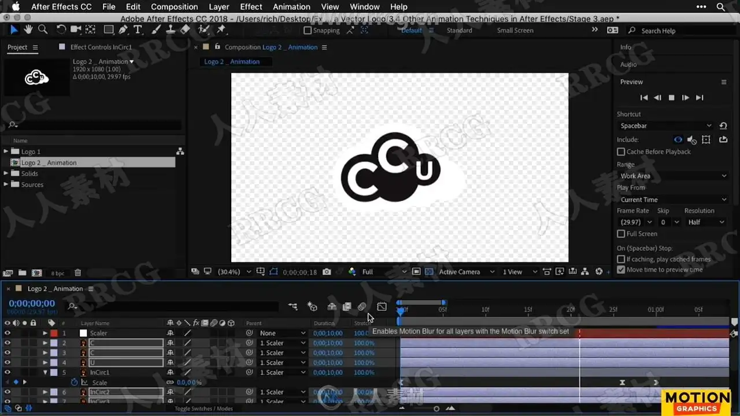This screenshot has height=416, width=740.
Task: Select the Unified Camera tool
Action: 76,29
